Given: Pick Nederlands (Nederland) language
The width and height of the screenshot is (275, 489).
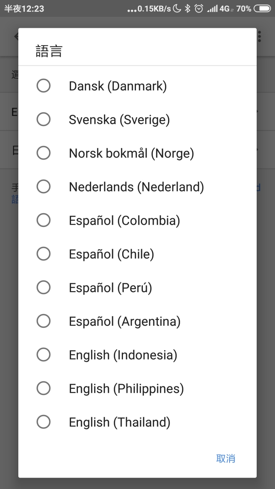Looking at the screenshot, I should click(x=137, y=187).
